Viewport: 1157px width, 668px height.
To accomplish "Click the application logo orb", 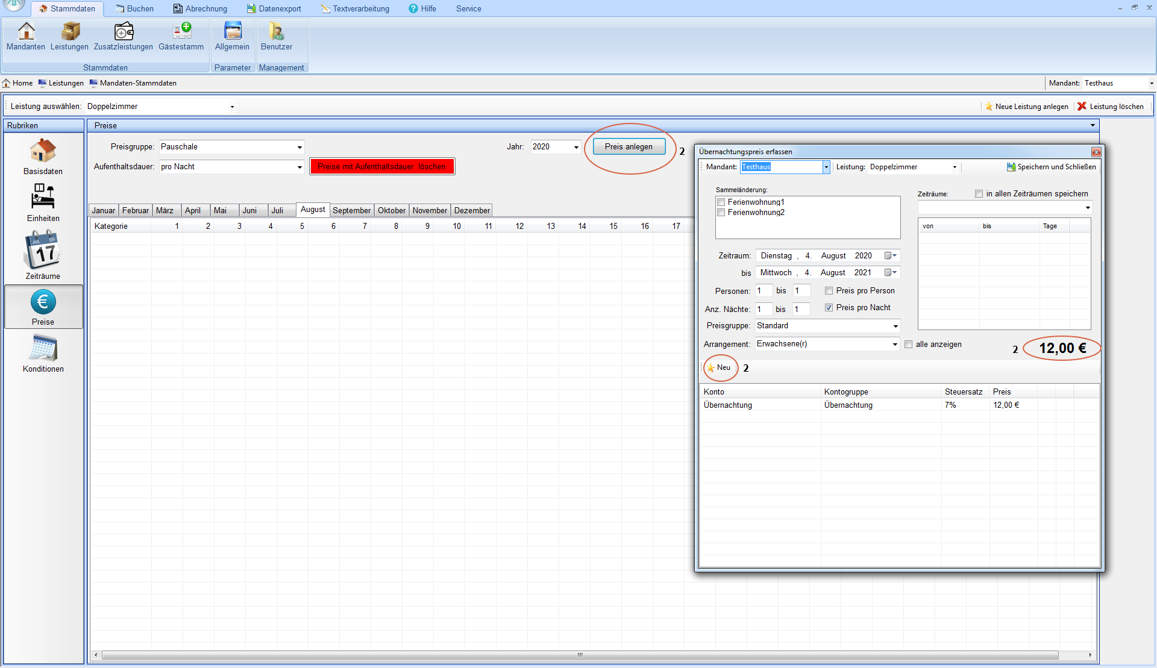I will pyautogui.click(x=13, y=5).
